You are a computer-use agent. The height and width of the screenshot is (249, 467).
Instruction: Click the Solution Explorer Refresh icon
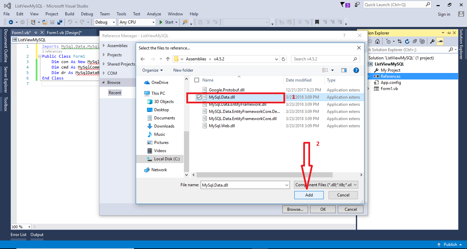click(407, 41)
